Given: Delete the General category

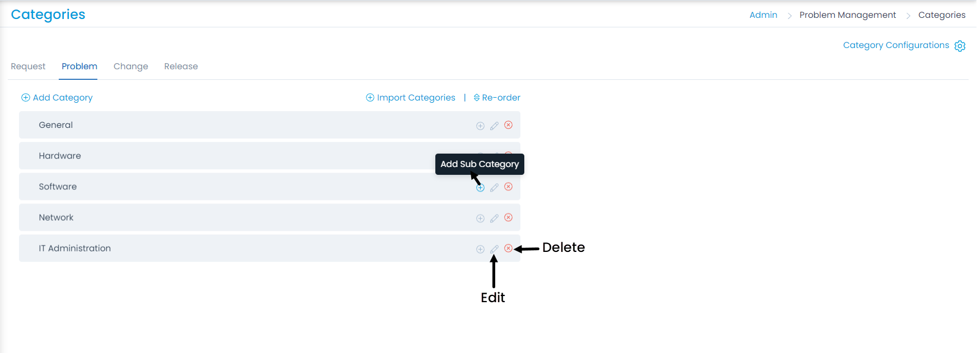Looking at the screenshot, I should (x=508, y=125).
